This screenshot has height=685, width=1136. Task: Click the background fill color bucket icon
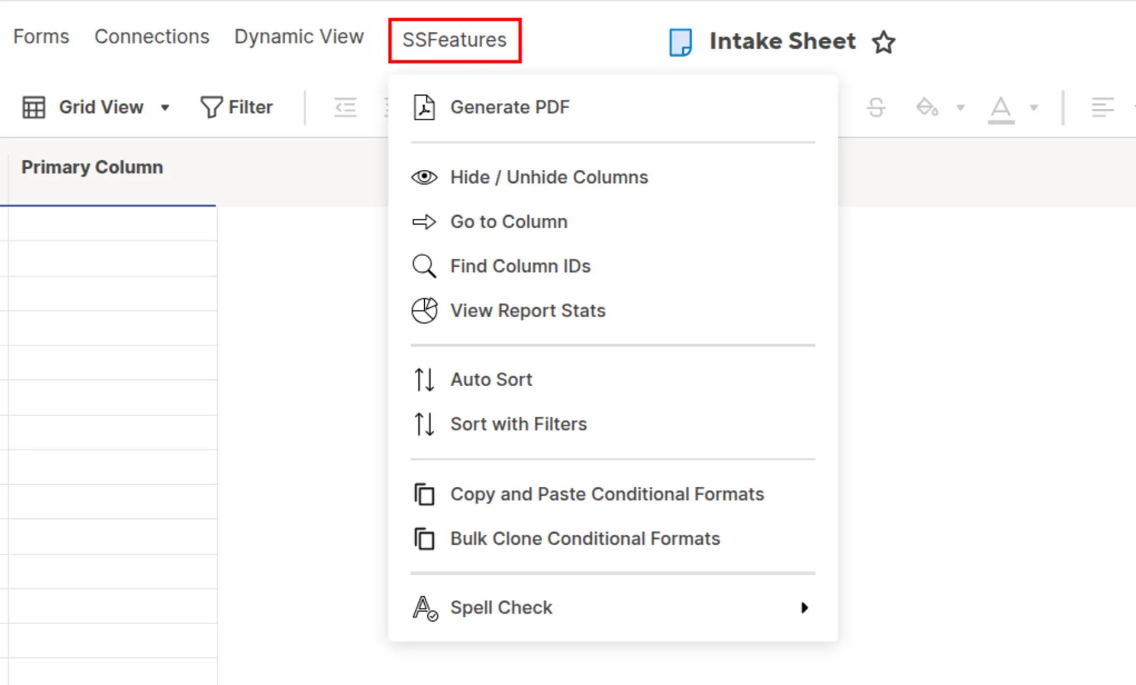click(927, 108)
